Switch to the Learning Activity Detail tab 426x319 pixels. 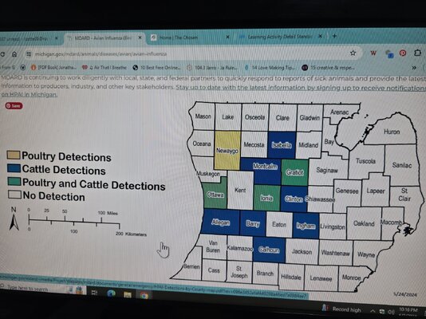pyautogui.click(x=280, y=37)
